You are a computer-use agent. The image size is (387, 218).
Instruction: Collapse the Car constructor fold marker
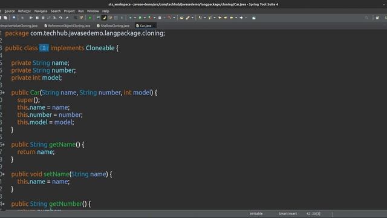click(3, 93)
